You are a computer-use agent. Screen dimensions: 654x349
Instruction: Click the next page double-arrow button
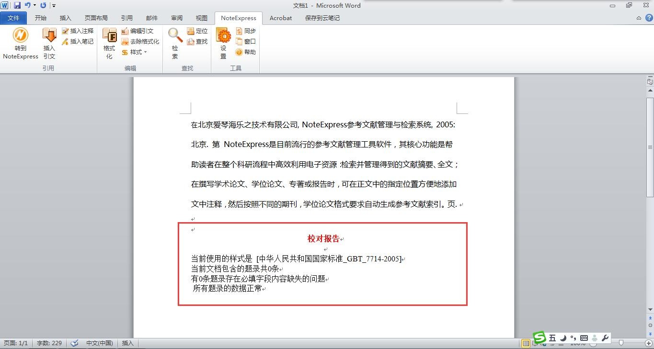(650, 334)
